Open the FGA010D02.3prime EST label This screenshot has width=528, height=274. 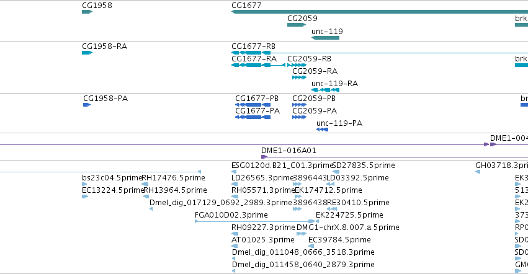(231, 215)
